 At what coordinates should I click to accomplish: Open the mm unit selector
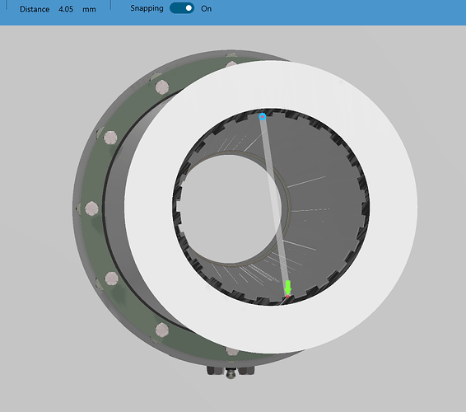tap(89, 10)
